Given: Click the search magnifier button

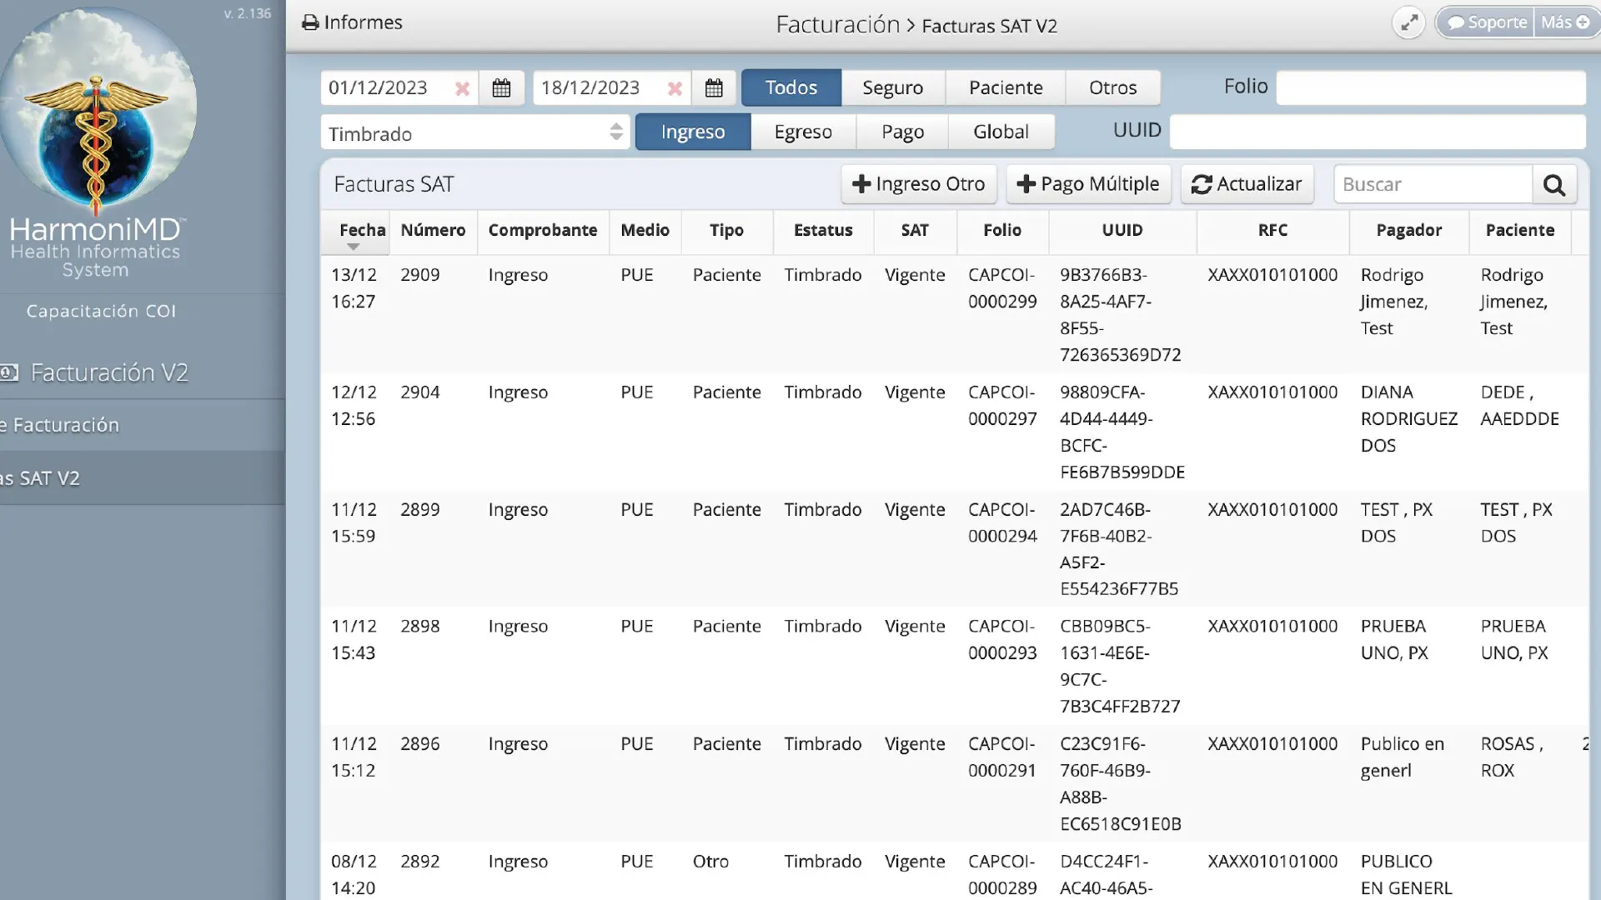Looking at the screenshot, I should click(1554, 184).
